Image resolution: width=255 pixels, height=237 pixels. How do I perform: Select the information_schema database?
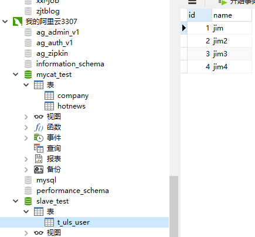click(70, 64)
